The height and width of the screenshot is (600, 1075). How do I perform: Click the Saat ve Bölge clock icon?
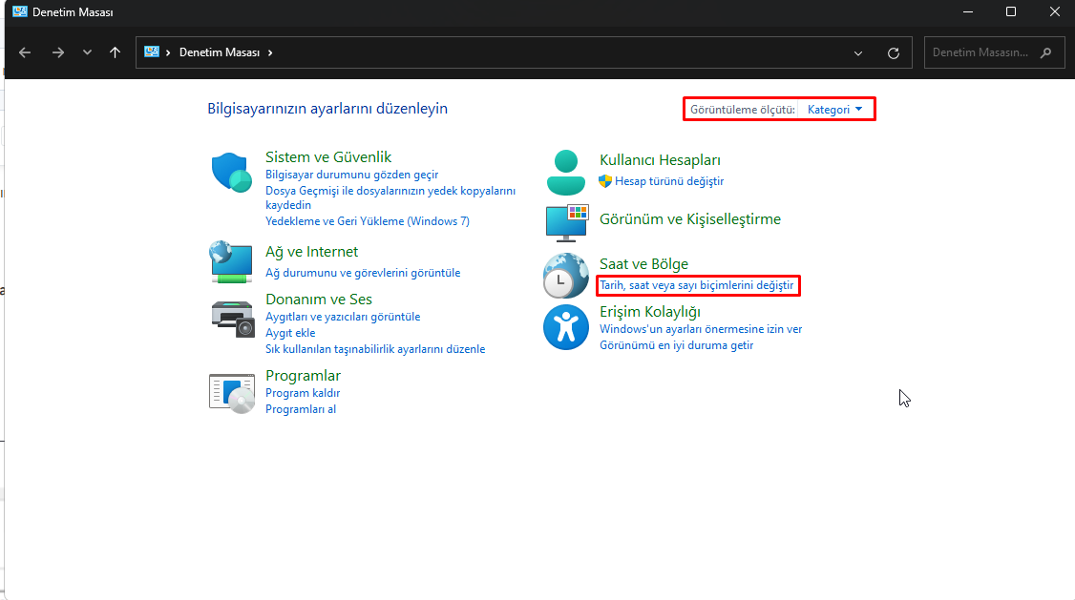pyautogui.click(x=566, y=276)
